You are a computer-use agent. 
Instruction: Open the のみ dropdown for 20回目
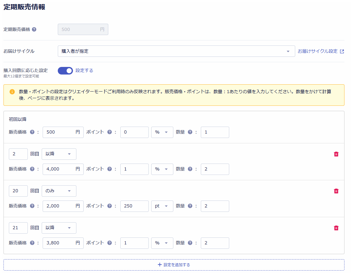click(x=59, y=191)
